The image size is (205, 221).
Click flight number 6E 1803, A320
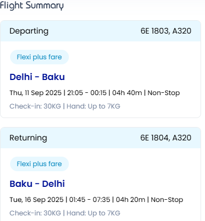pyautogui.click(x=166, y=31)
